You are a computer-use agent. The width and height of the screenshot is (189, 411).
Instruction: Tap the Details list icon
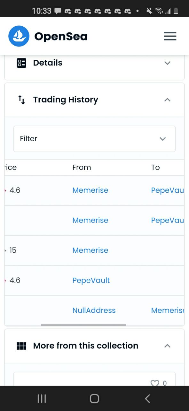(21, 63)
